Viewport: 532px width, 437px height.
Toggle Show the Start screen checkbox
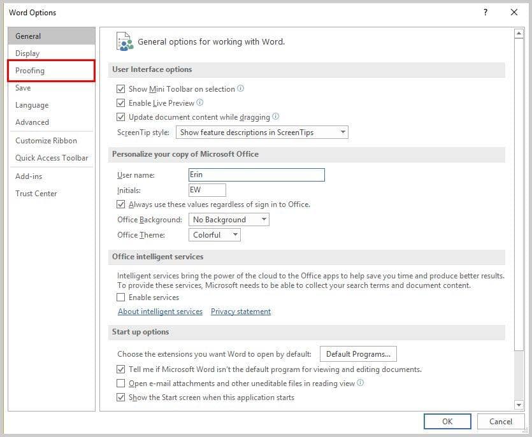pos(121,398)
